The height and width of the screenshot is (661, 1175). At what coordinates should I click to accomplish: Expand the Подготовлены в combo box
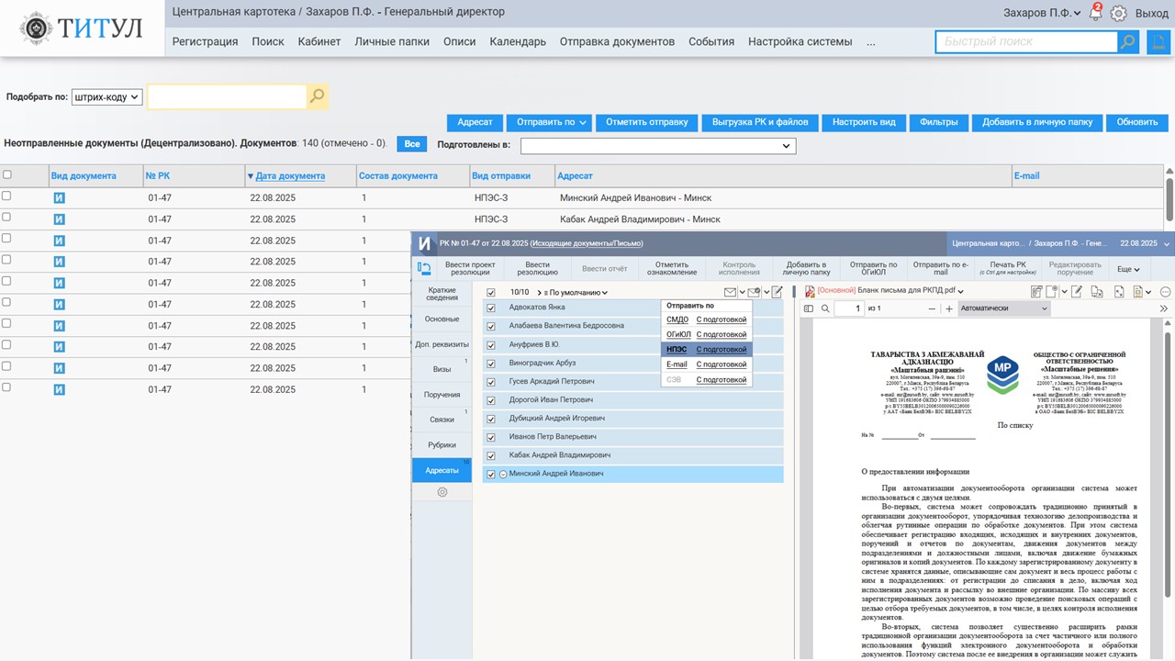[657, 146]
